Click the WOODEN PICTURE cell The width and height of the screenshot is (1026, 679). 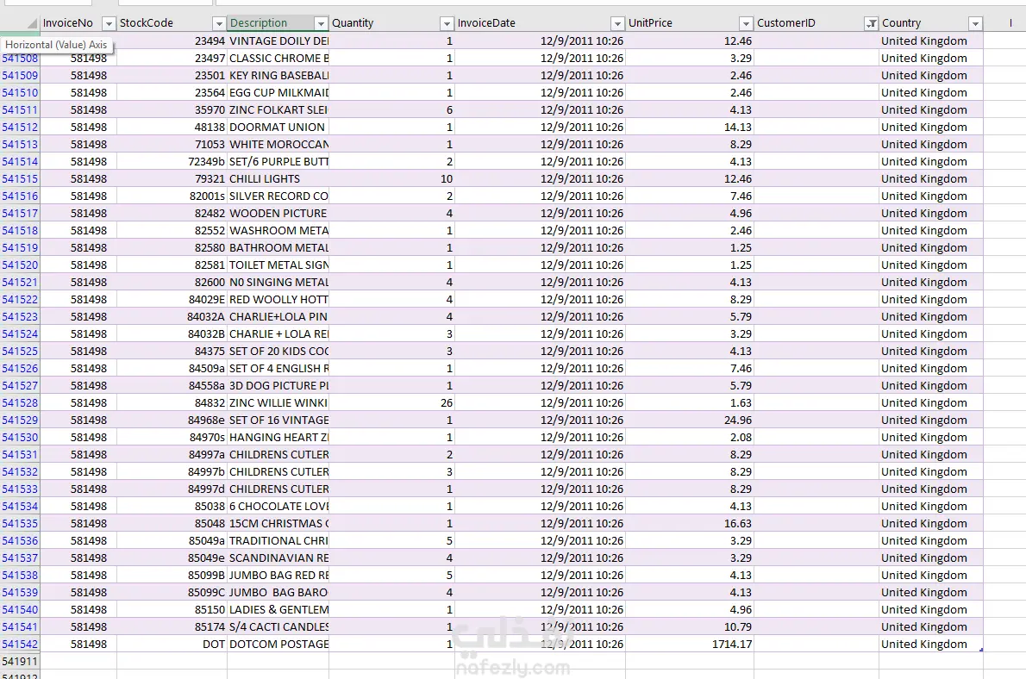pos(278,213)
